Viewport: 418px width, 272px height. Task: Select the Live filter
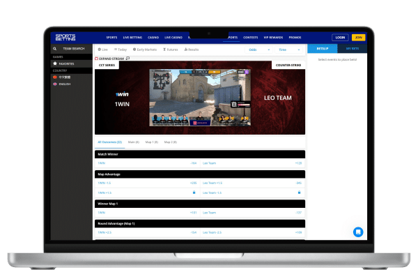tap(102, 50)
